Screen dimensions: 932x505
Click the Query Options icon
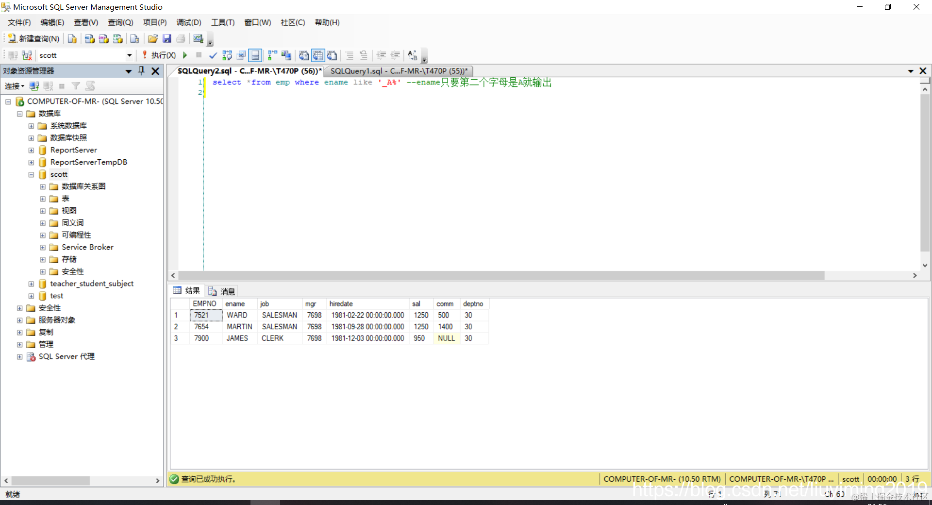(241, 55)
